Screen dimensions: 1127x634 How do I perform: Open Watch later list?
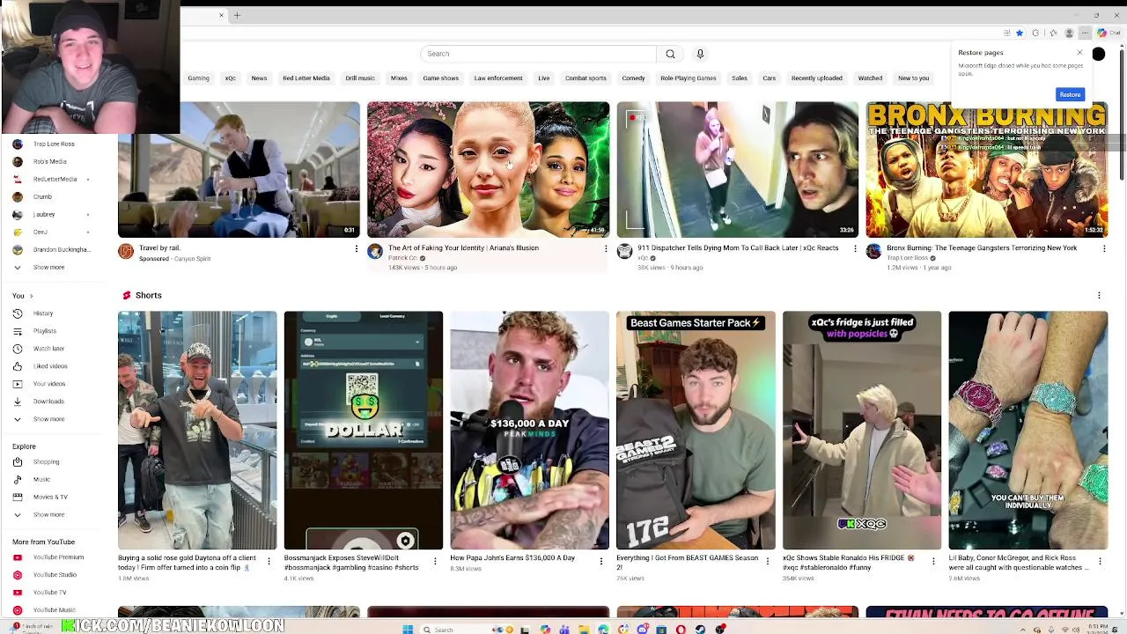click(48, 349)
